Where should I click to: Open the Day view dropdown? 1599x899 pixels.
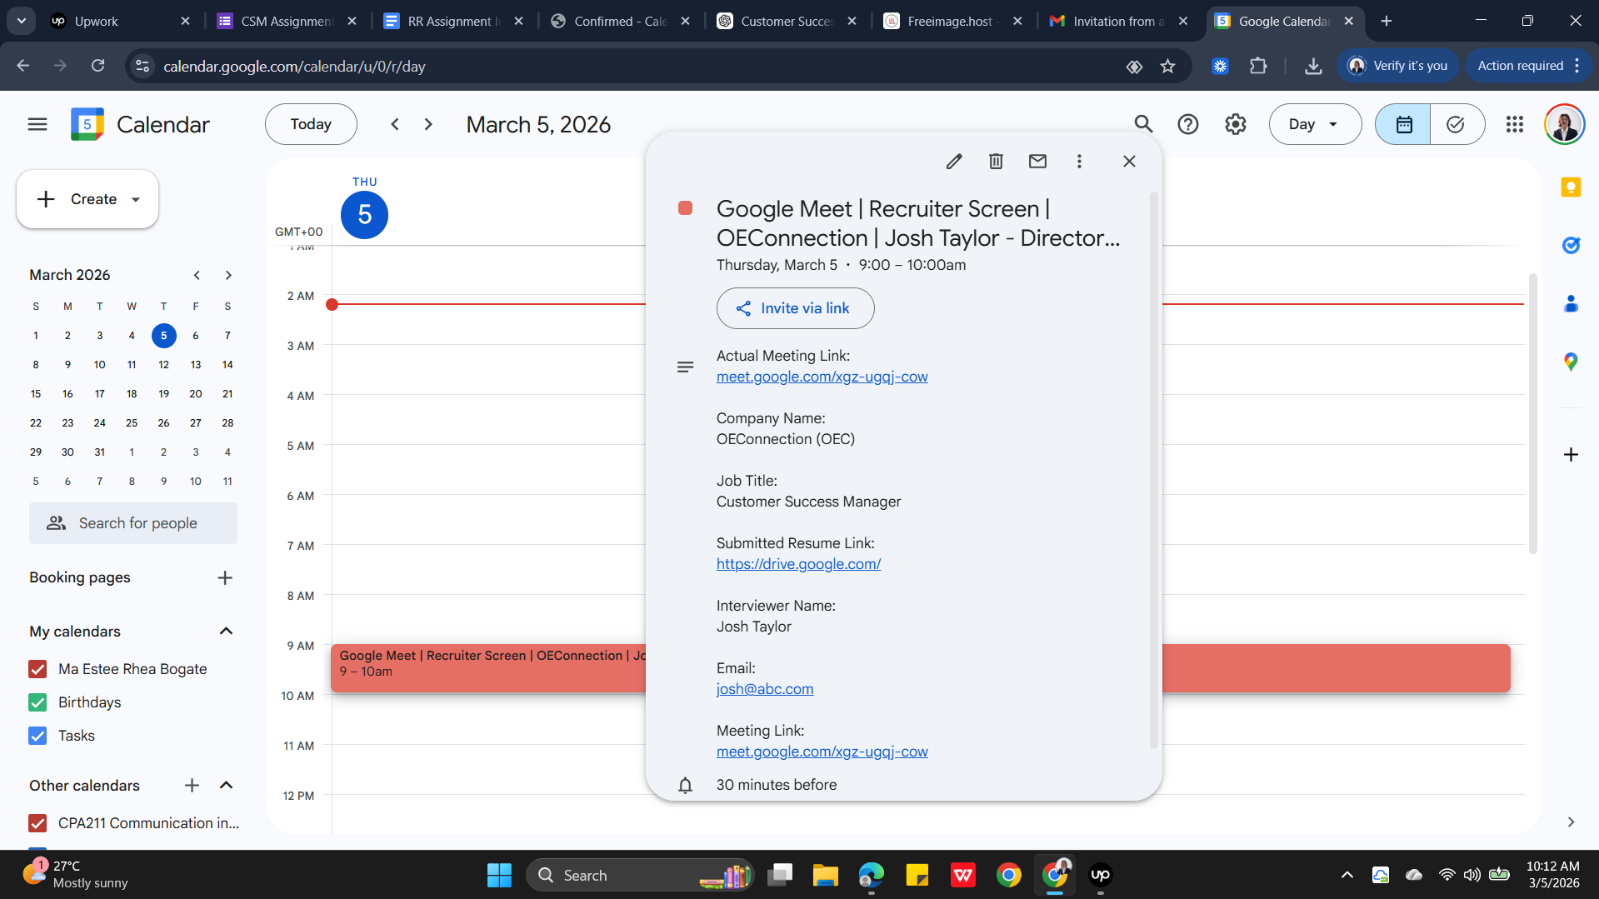click(x=1315, y=124)
